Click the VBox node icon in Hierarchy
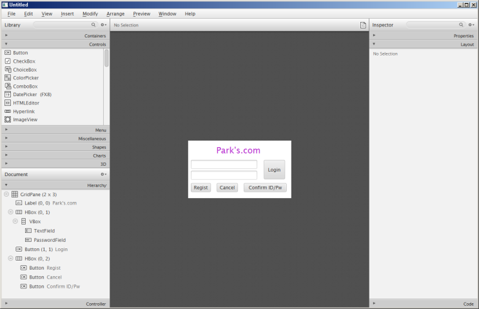 23,221
